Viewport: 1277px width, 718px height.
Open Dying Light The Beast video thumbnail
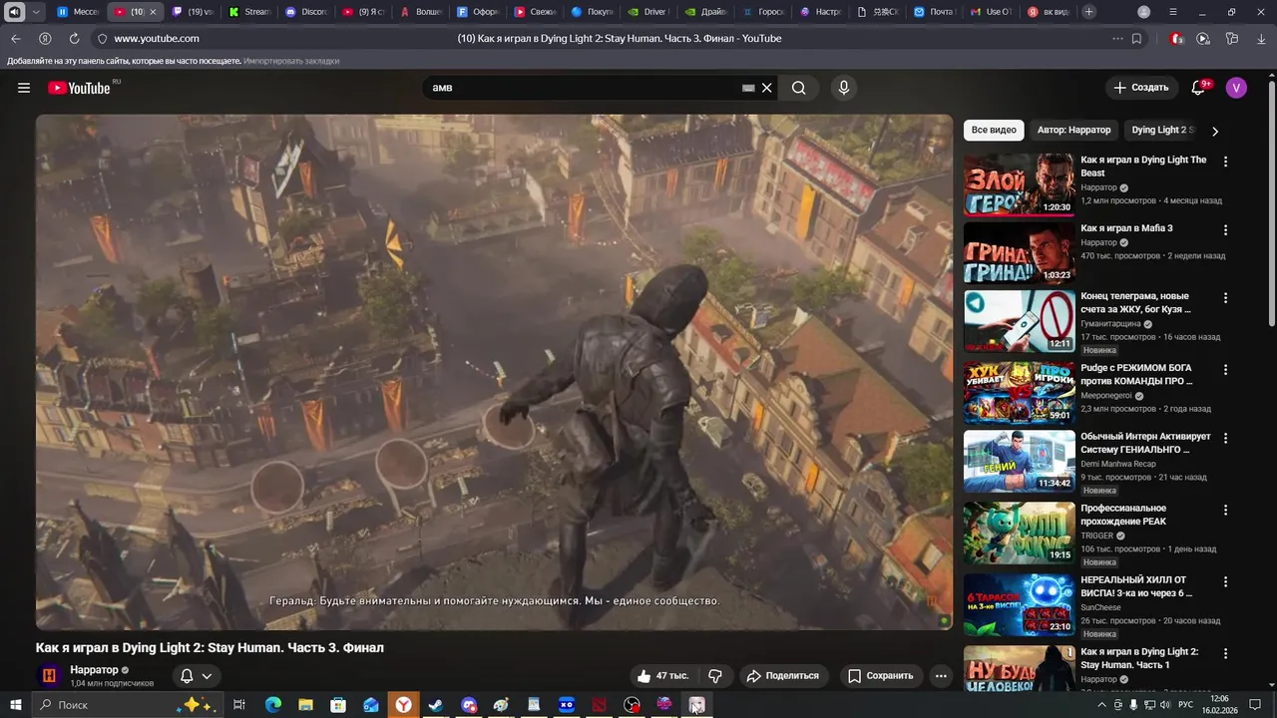[1019, 184]
